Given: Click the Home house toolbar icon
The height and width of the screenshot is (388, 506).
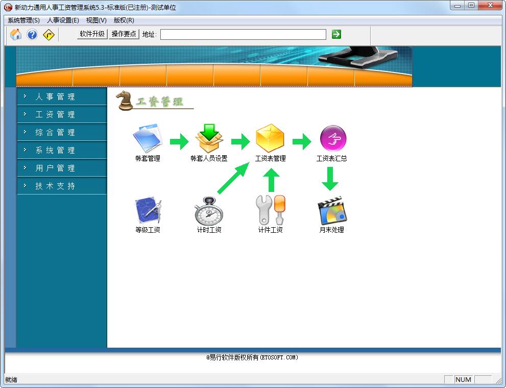Looking at the screenshot, I should click(15, 34).
